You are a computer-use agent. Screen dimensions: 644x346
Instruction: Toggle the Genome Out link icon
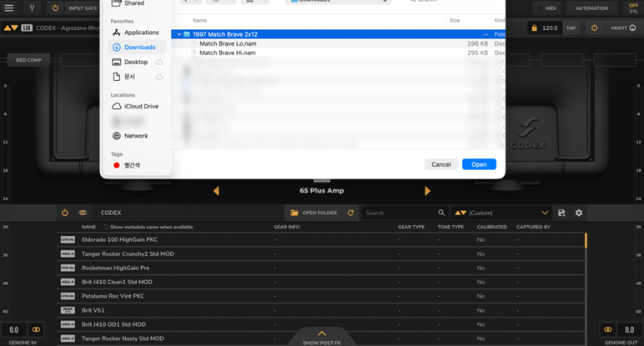pos(608,329)
